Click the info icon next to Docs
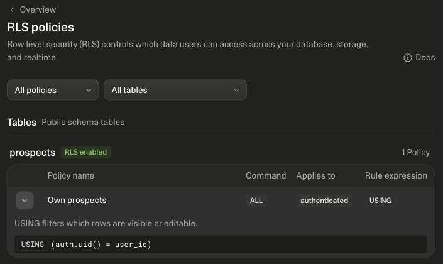This screenshot has width=443, height=264. pos(407,58)
